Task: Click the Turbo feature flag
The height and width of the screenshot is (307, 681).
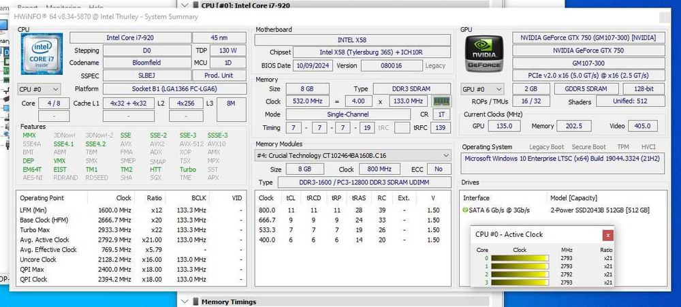Action: (188, 169)
